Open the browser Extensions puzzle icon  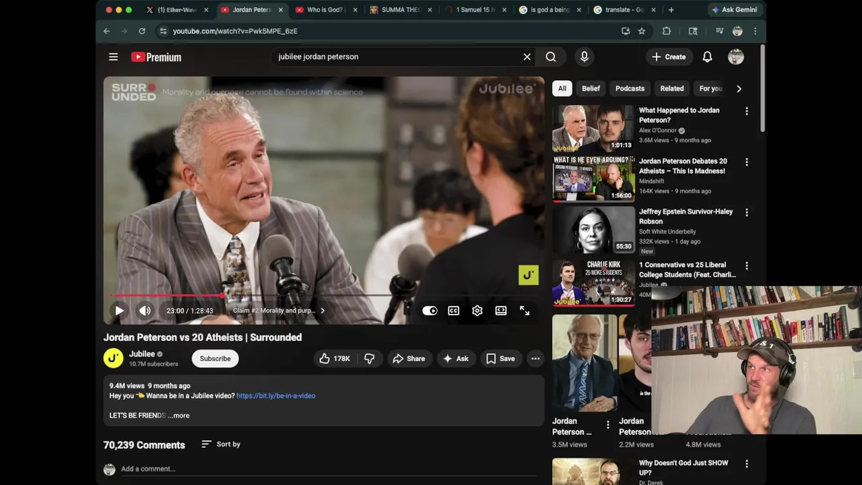(666, 31)
